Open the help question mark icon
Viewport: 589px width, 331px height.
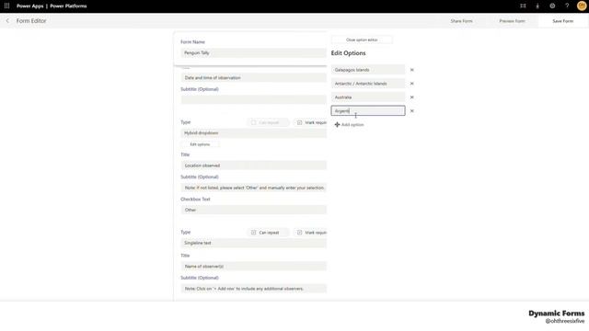567,6
